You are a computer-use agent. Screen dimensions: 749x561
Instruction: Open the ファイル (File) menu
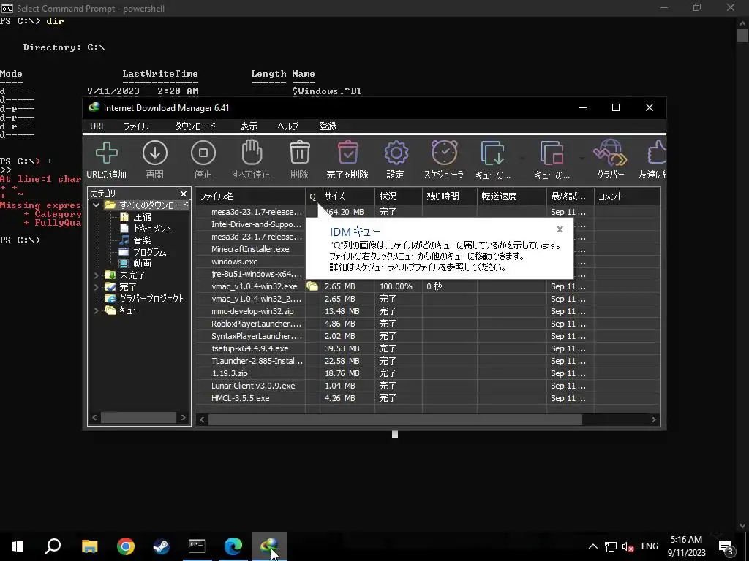(x=136, y=126)
